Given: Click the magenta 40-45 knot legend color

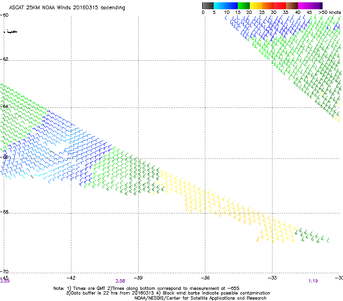Looking at the screenshot, I should tap(304, 6).
